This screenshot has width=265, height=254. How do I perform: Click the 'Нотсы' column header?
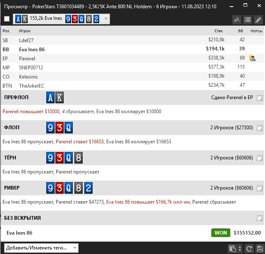coord(256,31)
